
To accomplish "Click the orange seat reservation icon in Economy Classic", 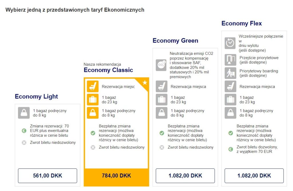I will pos(93,86).
